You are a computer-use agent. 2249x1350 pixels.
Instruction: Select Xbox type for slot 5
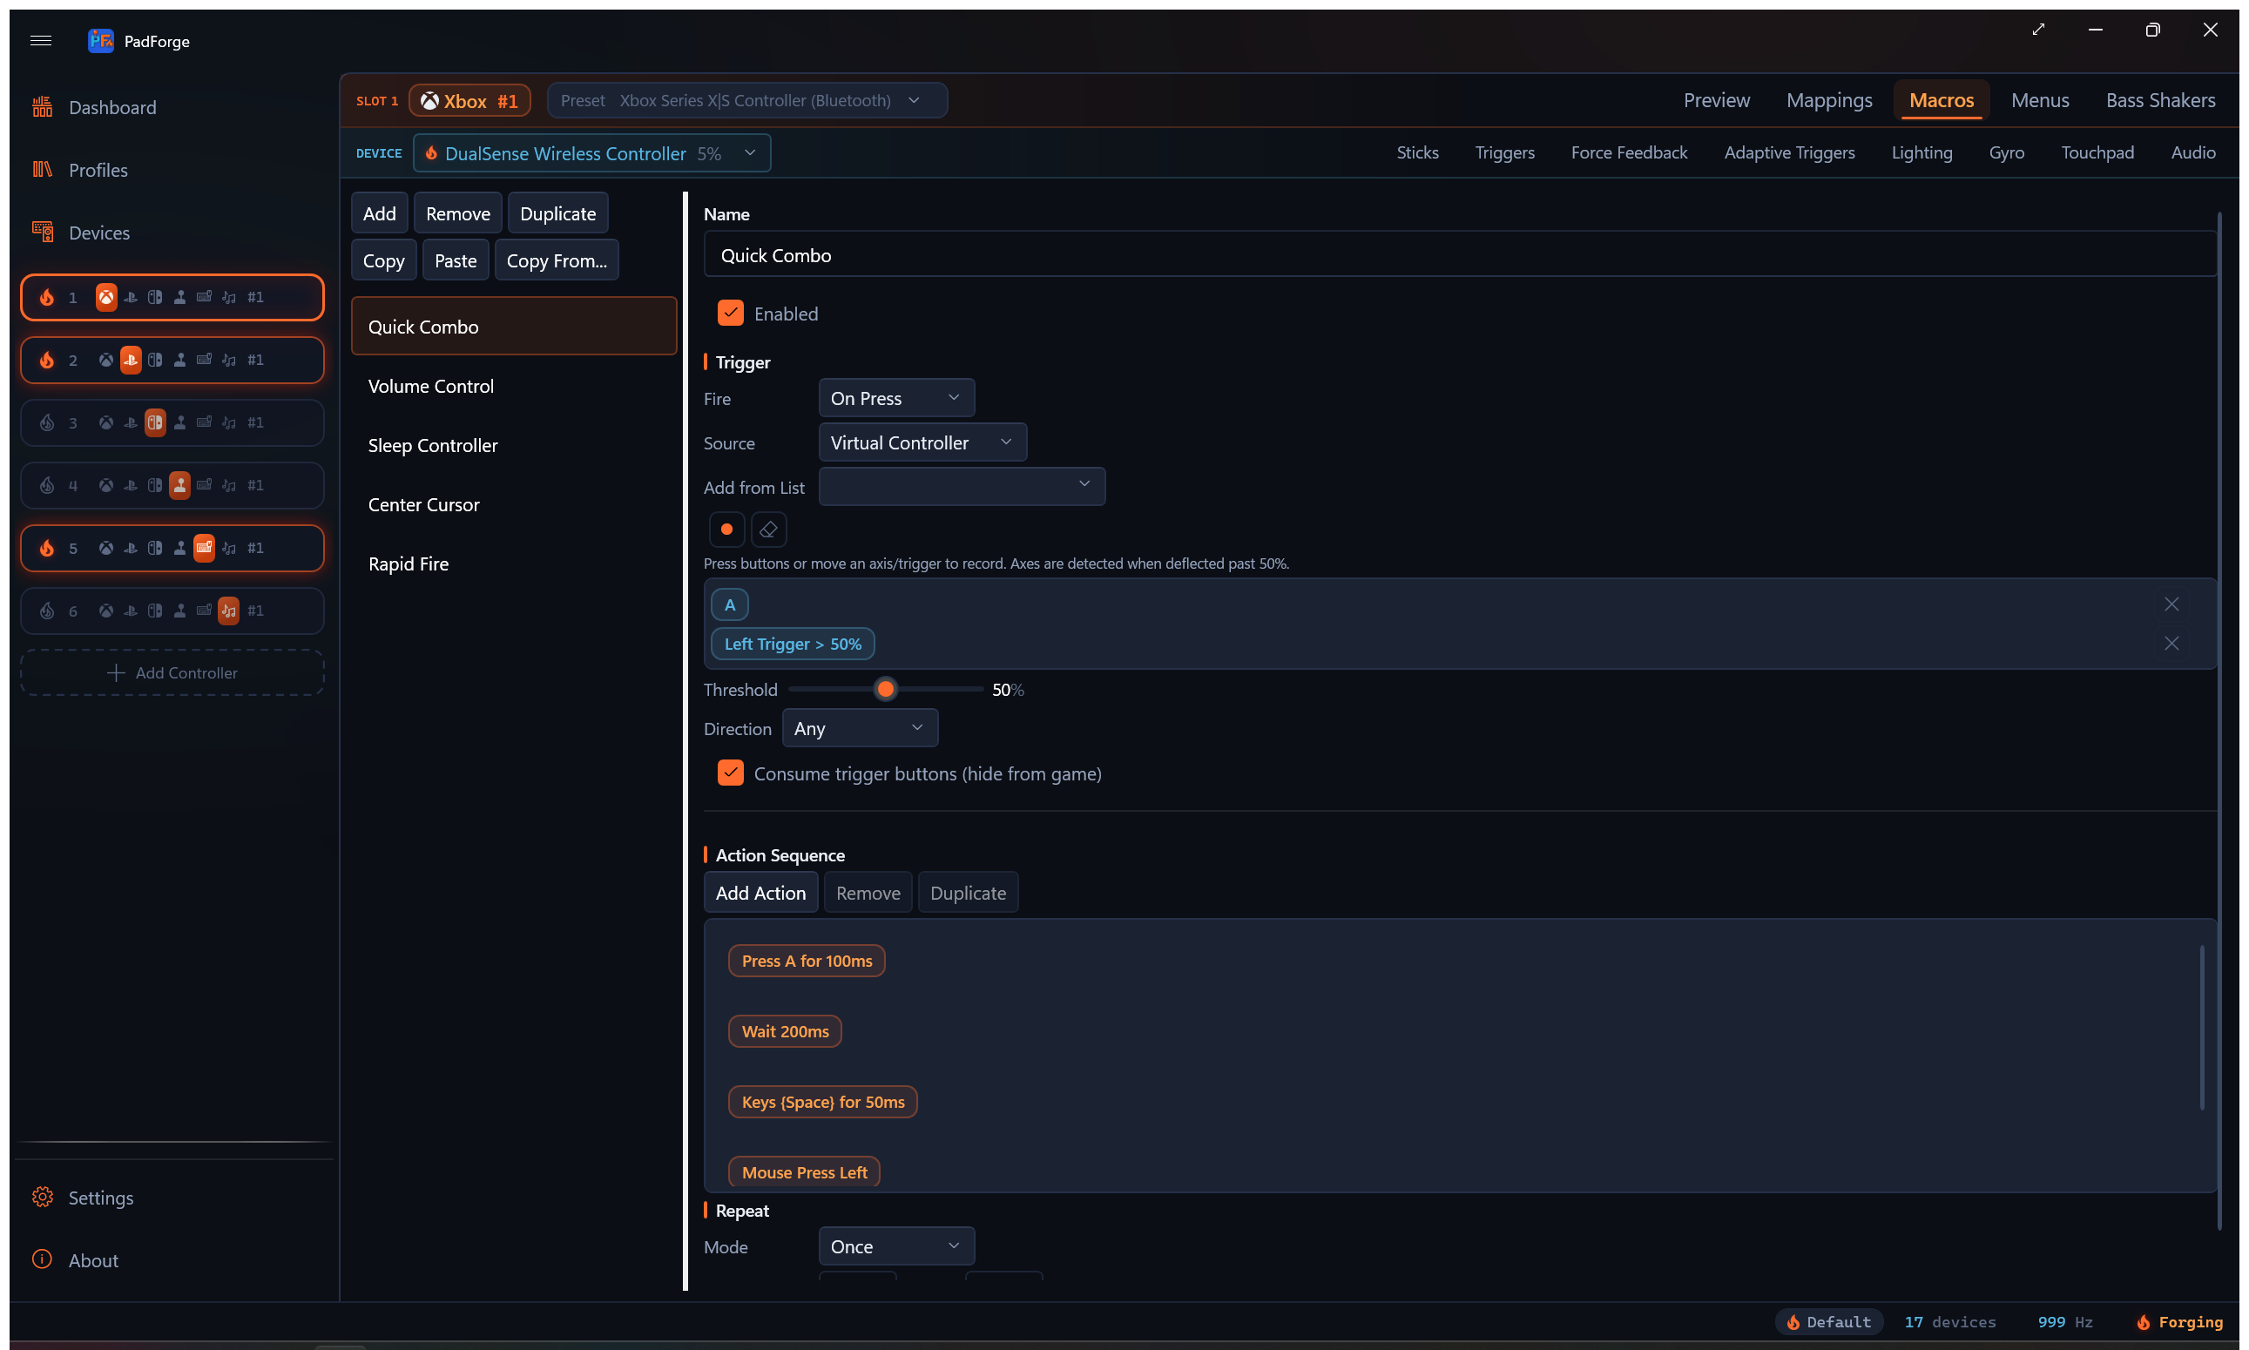(106, 549)
